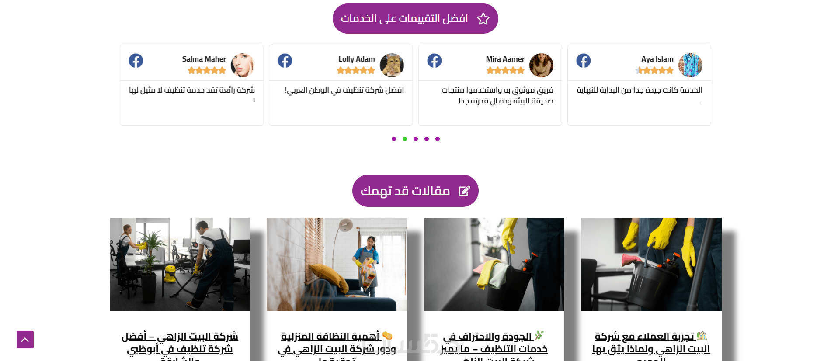The image size is (824, 361).
Task: Click the star icon in ratings heading
Action: 483,19
